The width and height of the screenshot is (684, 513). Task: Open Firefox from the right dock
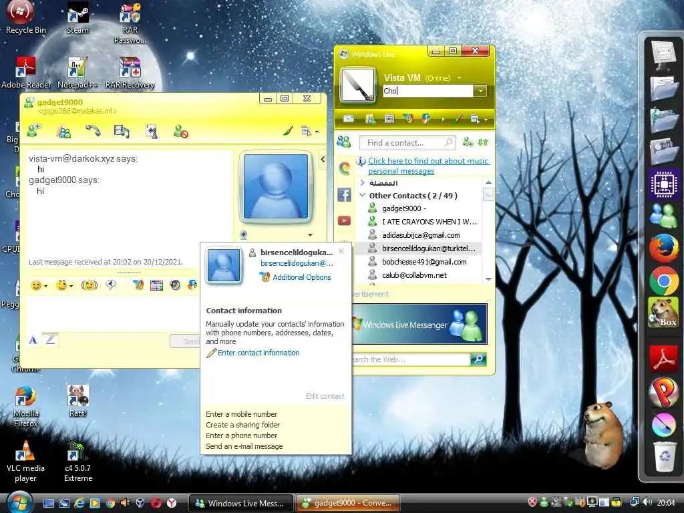(x=663, y=248)
